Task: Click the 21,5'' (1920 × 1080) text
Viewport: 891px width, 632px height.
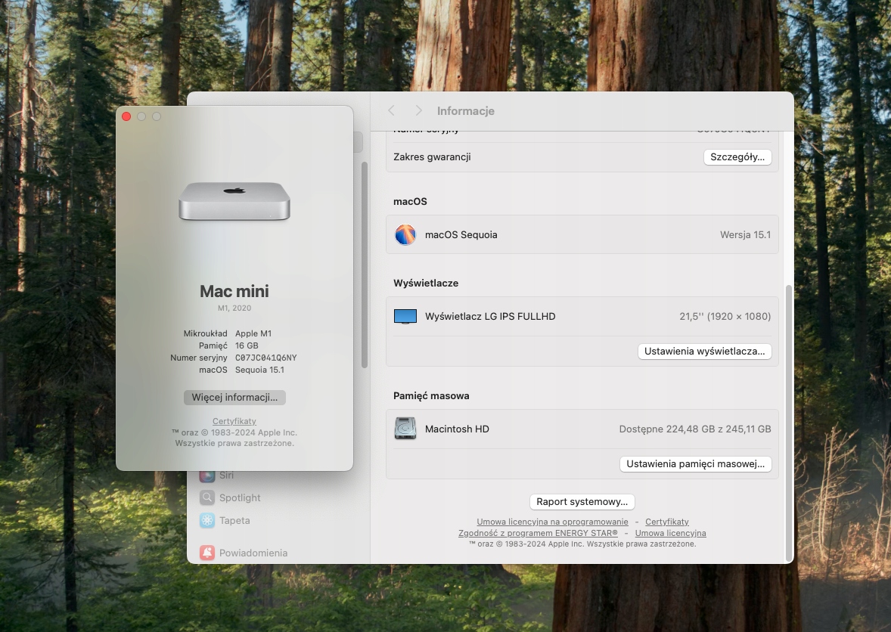Action: click(x=725, y=316)
